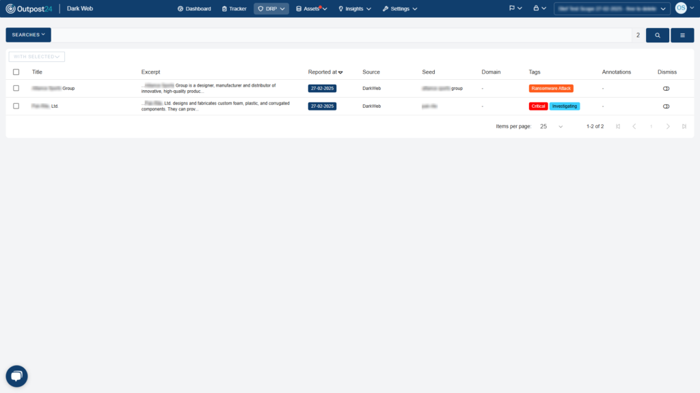Image resolution: width=700 pixels, height=393 pixels.
Task: Sort by Annotations column header
Action: (616, 72)
